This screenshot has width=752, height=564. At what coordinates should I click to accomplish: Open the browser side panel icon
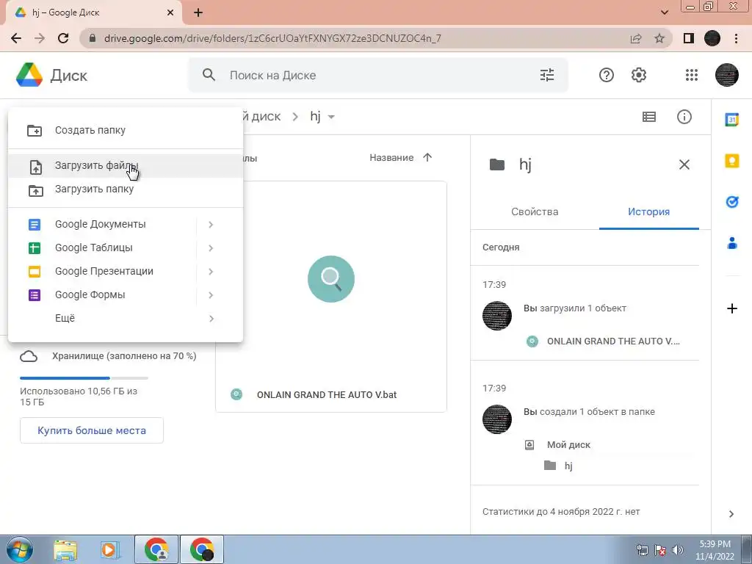tap(689, 38)
